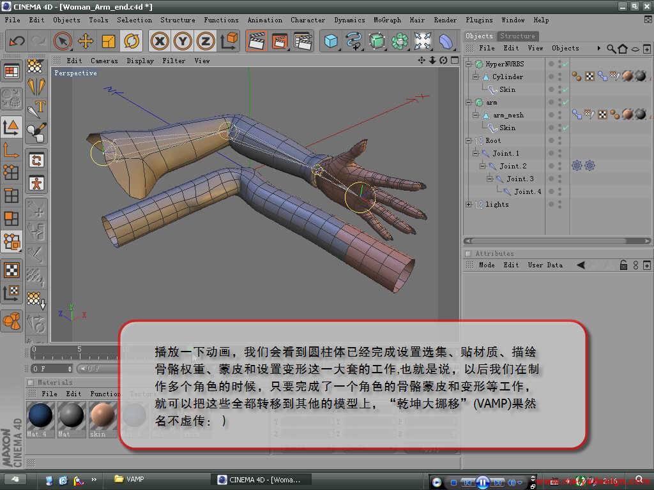Open the Character menu
The height and width of the screenshot is (490, 654).
(308, 20)
